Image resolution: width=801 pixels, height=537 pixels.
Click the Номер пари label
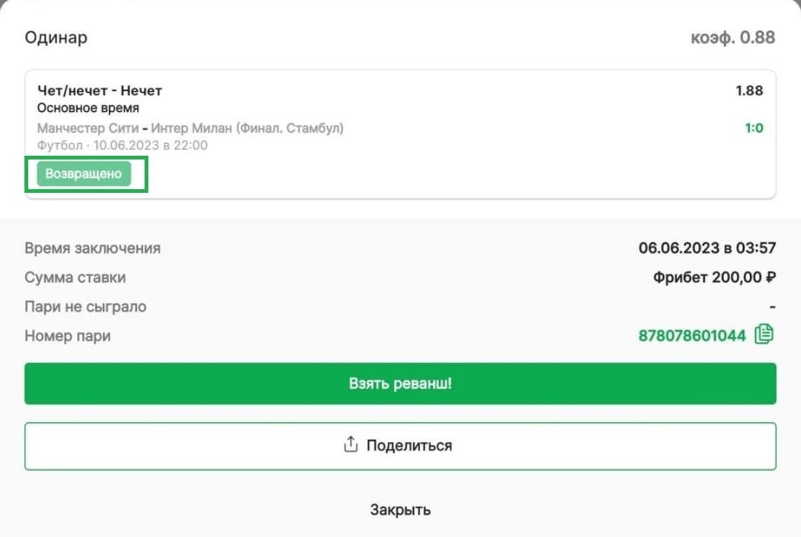pyautogui.click(x=67, y=336)
